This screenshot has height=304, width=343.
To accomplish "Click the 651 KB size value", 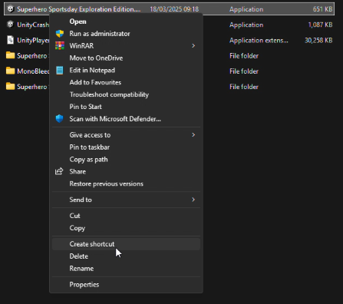I will point(322,9).
